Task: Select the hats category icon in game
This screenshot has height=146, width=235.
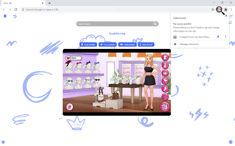Action: pyautogui.click(x=165, y=81)
